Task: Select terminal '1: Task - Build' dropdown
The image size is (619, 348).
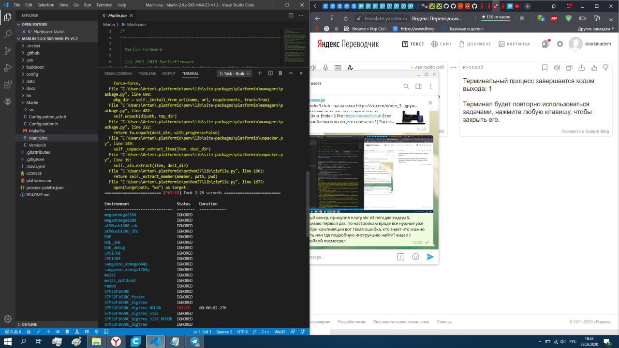Action: click(x=235, y=73)
